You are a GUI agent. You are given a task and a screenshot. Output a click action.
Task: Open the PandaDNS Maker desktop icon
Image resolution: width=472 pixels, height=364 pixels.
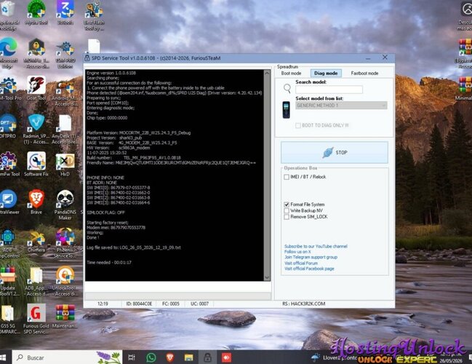pyautogui.click(x=65, y=205)
